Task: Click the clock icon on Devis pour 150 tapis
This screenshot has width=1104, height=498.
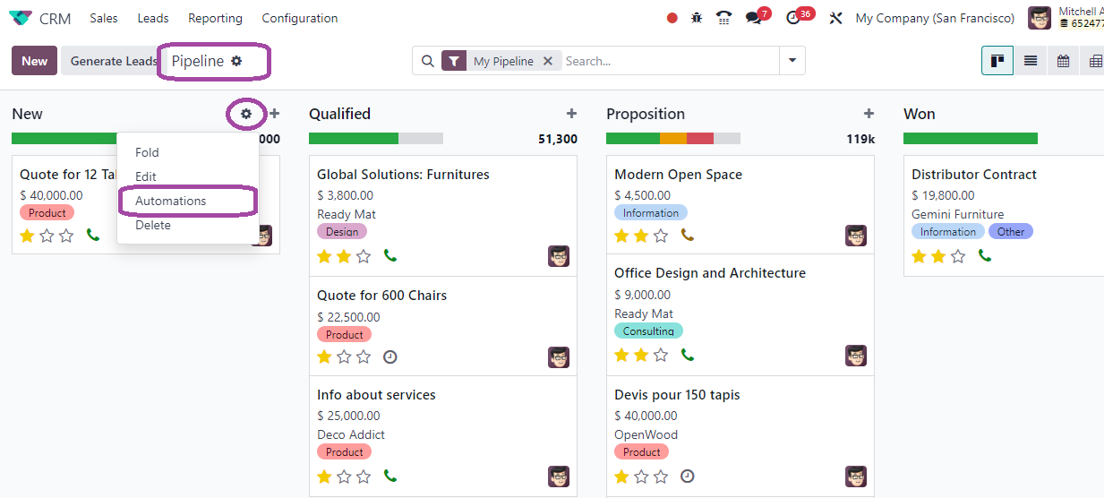Action: [688, 476]
